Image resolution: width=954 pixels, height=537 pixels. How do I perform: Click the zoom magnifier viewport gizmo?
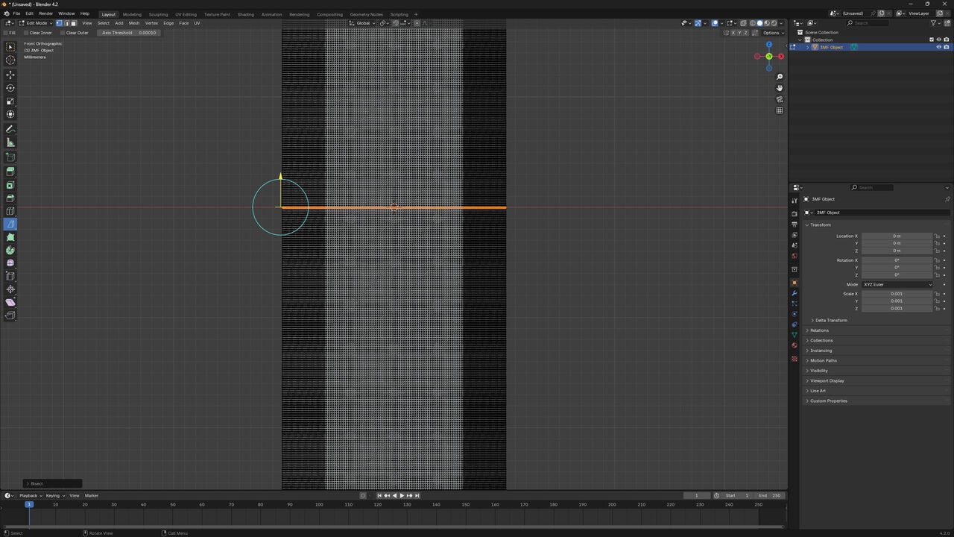[780, 77]
